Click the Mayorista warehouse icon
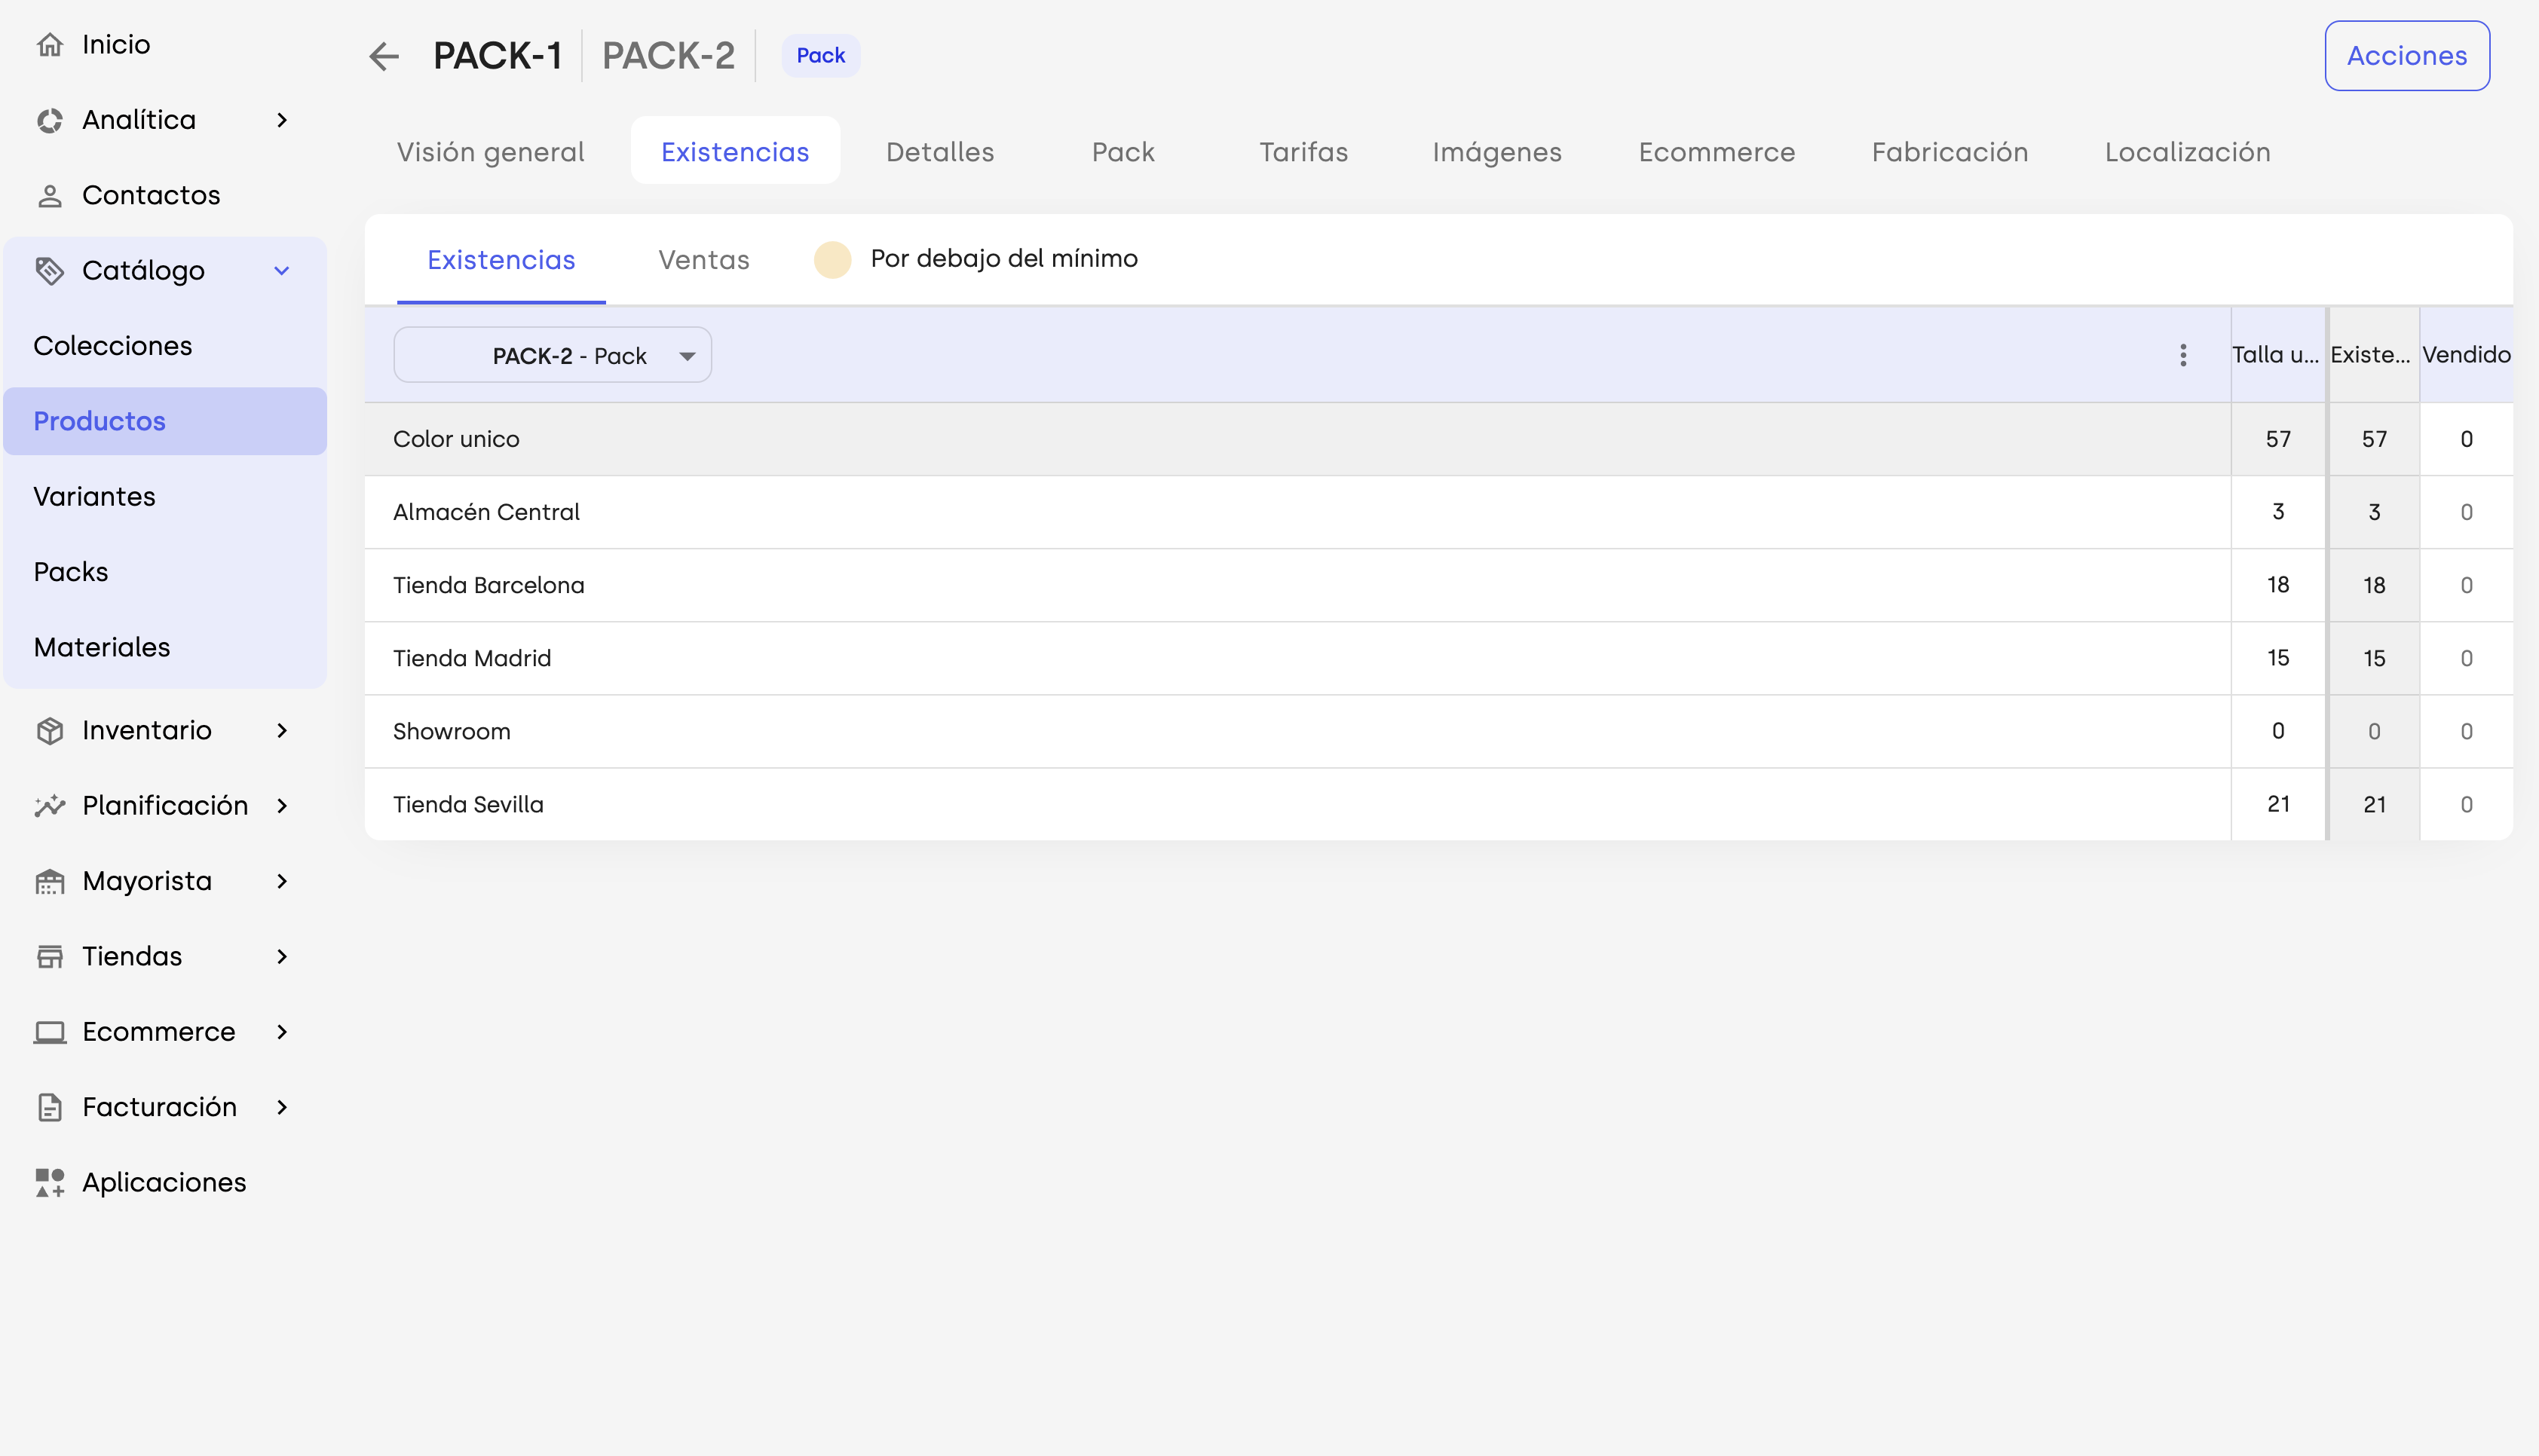The image size is (2539, 1456). click(x=50, y=882)
